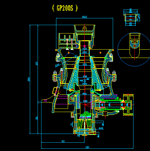
Task: Select the V-belt pulley at the far right of the countershaft
Action: tap(128, 105)
